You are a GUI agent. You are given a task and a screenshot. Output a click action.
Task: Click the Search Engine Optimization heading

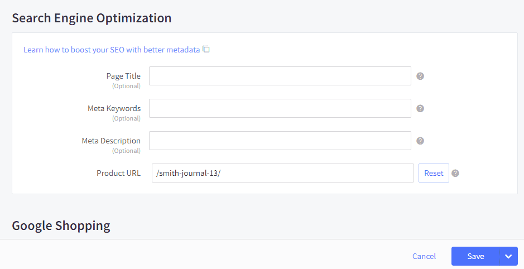92,18
